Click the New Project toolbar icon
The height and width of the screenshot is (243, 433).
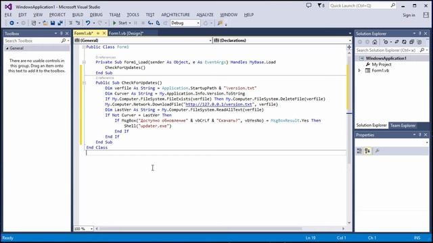pyautogui.click(x=34, y=23)
